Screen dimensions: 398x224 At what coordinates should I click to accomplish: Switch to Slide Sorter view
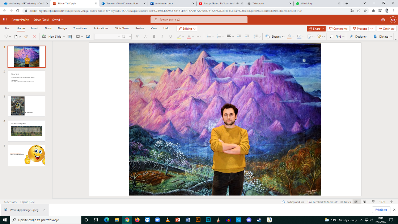[x=364, y=202]
